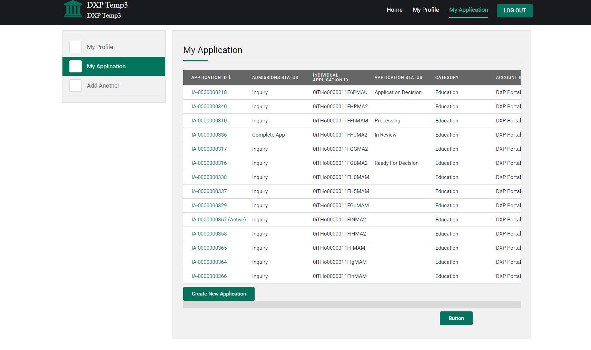Click the icon box beside My Application sidebar item

click(76, 66)
